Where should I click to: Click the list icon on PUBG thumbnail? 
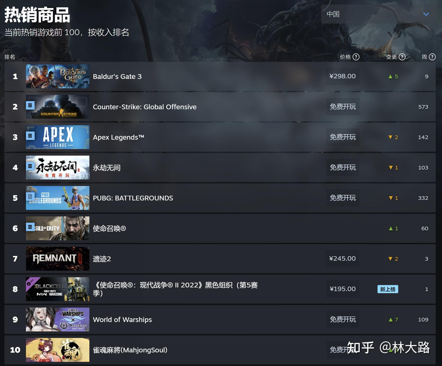pos(30,196)
